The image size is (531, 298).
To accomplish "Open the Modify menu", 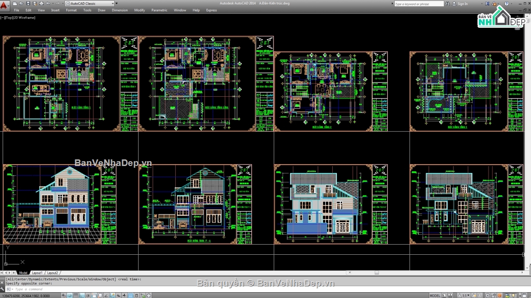I will coord(139,10).
